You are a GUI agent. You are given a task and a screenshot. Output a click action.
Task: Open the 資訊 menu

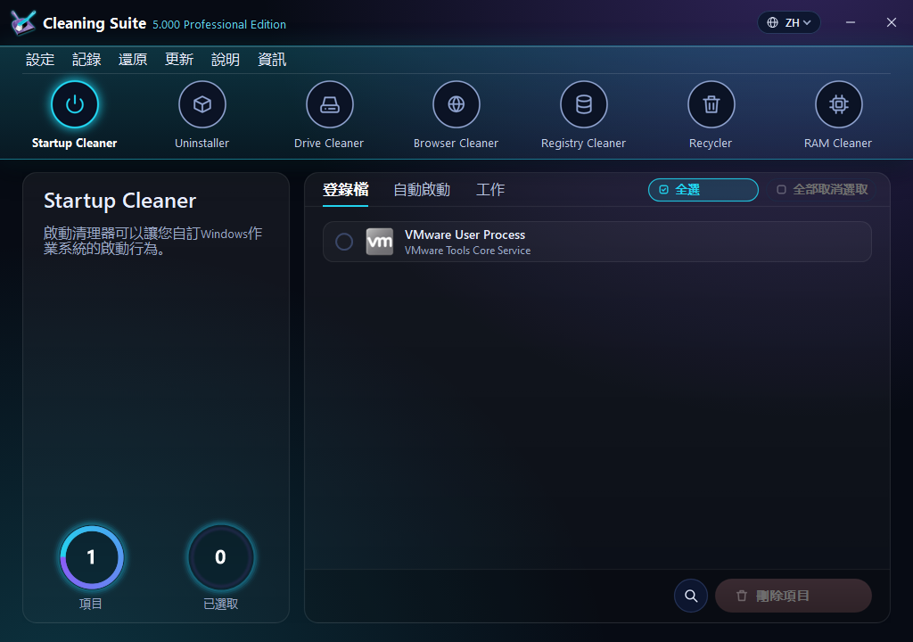272,60
